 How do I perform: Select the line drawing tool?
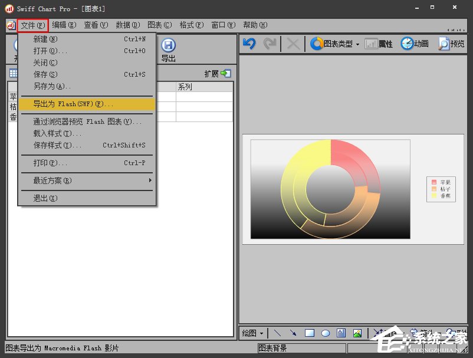[x=278, y=333]
